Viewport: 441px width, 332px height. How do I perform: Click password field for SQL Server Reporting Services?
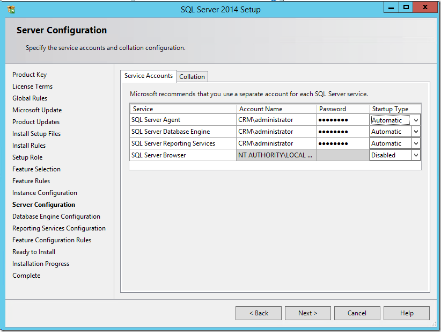pos(343,143)
